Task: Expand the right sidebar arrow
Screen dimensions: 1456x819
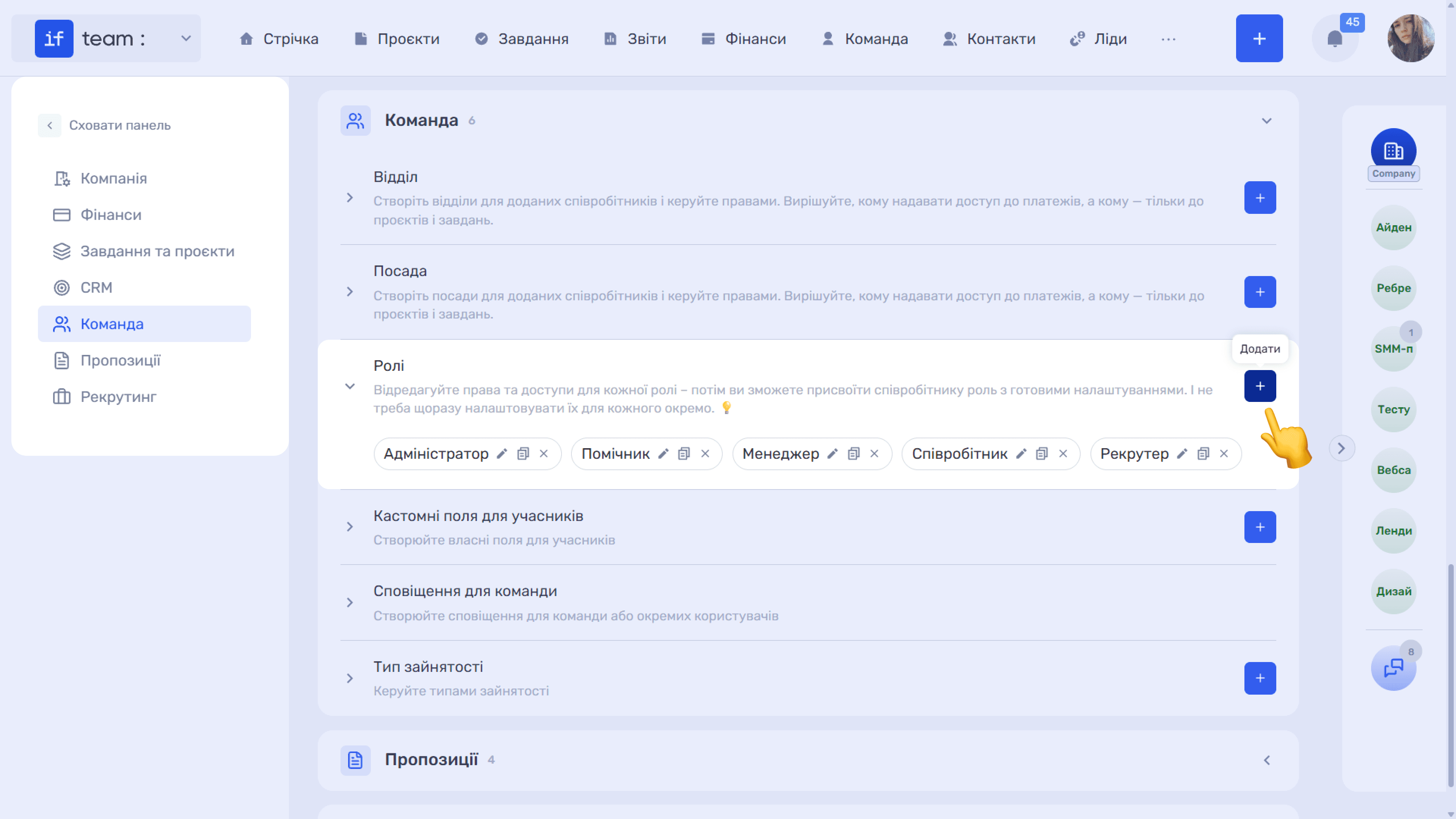Action: point(1341,449)
